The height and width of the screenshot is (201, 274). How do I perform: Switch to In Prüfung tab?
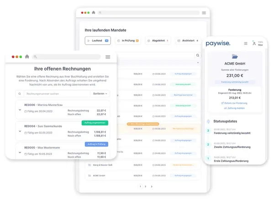pyautogui.click(x=128, y=41)
